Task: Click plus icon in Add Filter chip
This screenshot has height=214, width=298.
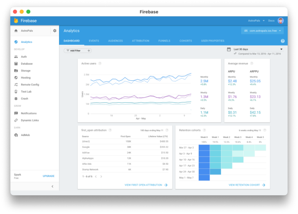Action: [89, 50]
